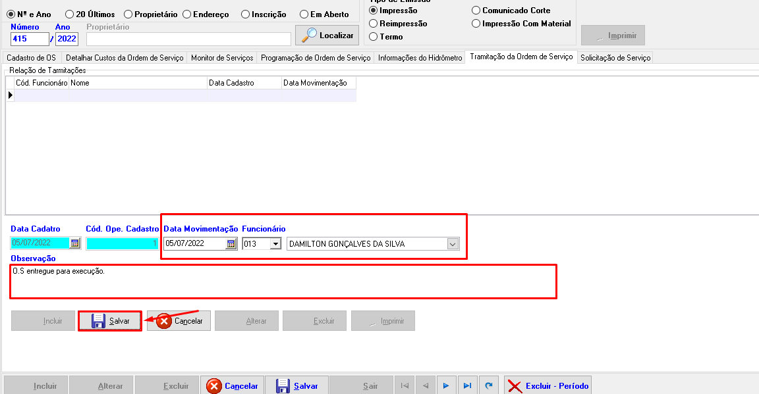
Task: Go to the next record arrow
Action: [446, 386]
